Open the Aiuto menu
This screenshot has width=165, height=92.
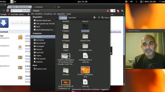point(69,14)
